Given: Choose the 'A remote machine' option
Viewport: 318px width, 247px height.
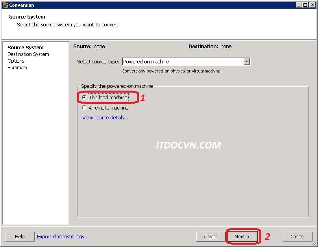Looking at the screenshot, I should pyautogui.click(x=84, y=108).
